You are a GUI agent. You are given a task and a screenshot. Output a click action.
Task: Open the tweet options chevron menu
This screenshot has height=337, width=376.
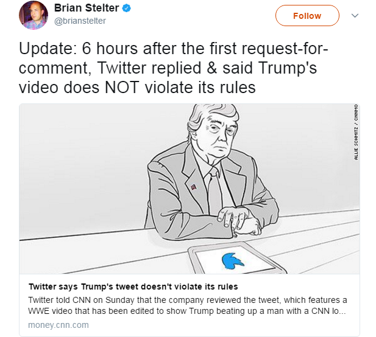tap(355, 15)
